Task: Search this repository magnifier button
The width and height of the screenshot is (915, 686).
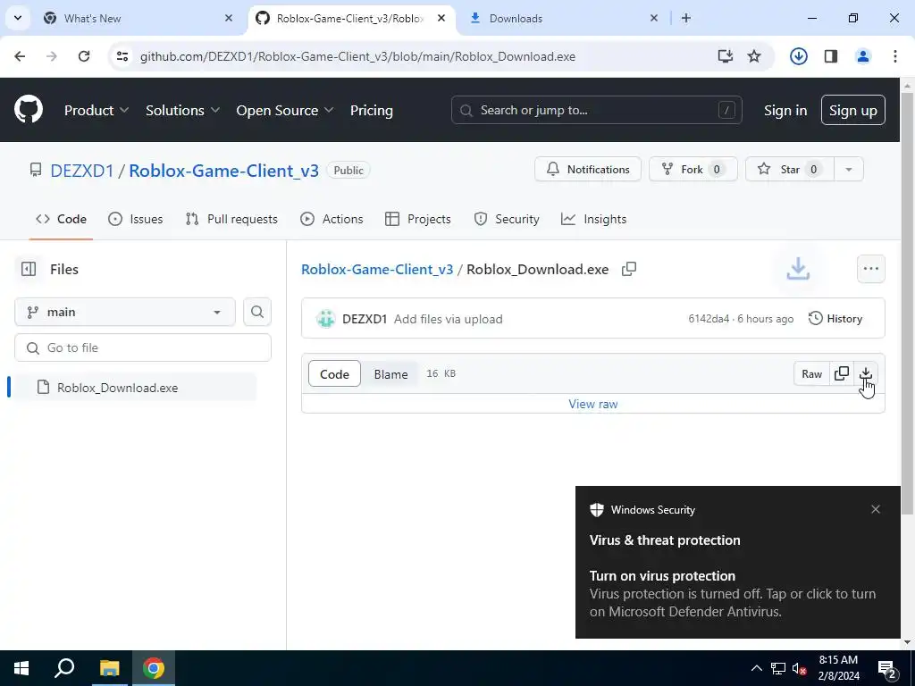Action: (x=257, y=312)
